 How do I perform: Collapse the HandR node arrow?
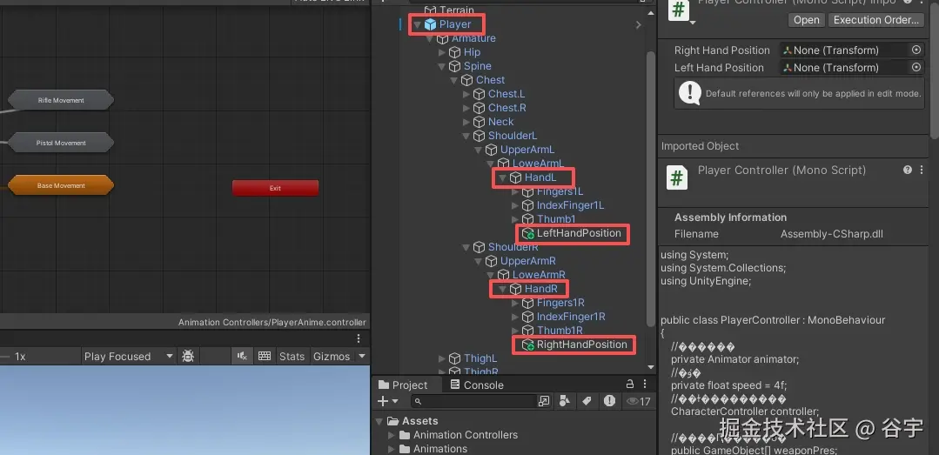pos(502,289)
